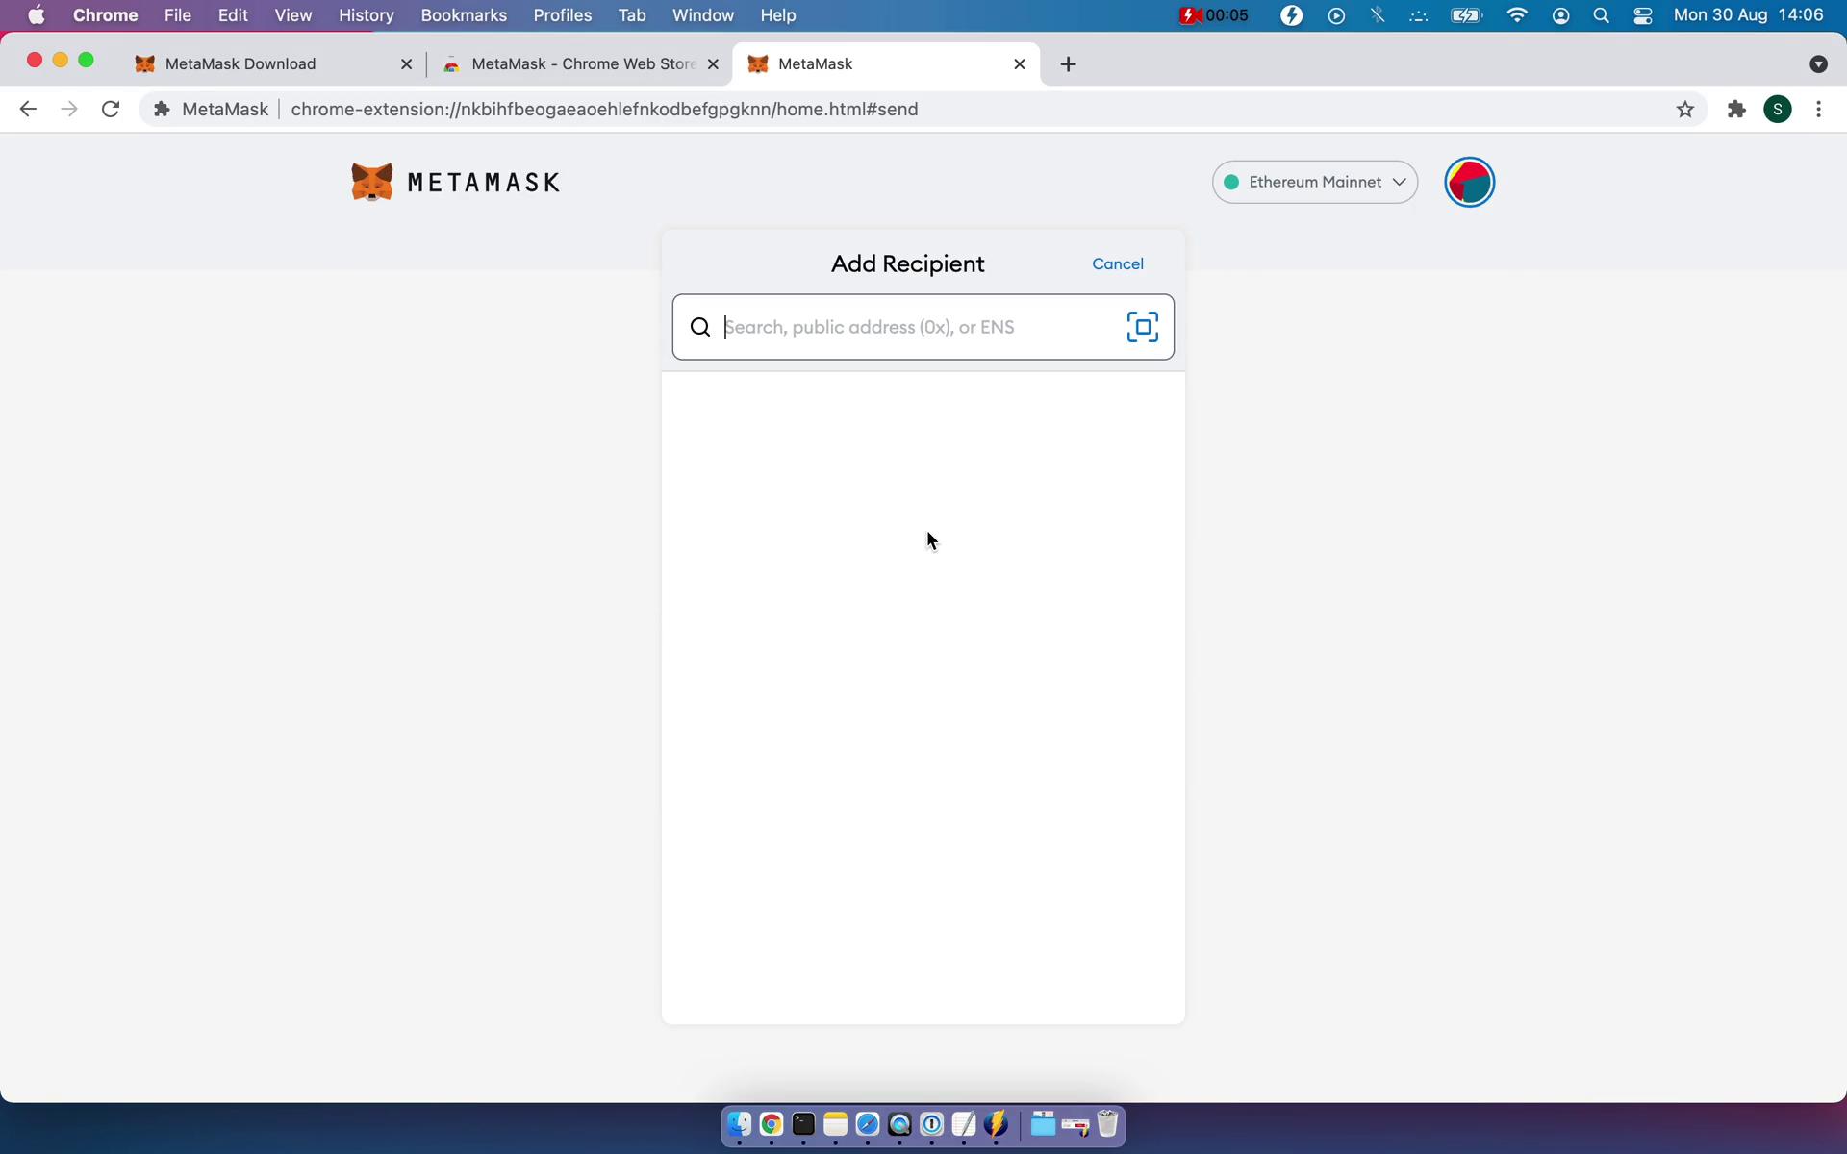Screen dimensions: 1847x1154
Task: Go forward with the forward arrow
Action: 68,109
